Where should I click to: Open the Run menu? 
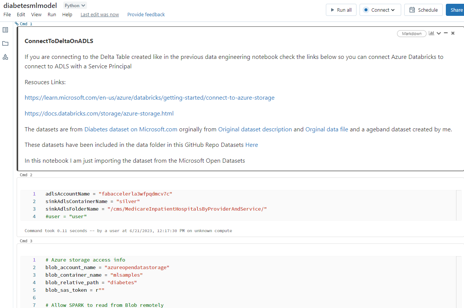52,15
